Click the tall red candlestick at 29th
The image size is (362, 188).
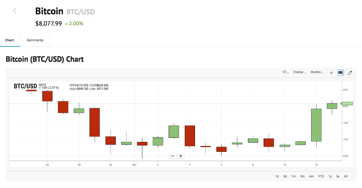[95, 122]
